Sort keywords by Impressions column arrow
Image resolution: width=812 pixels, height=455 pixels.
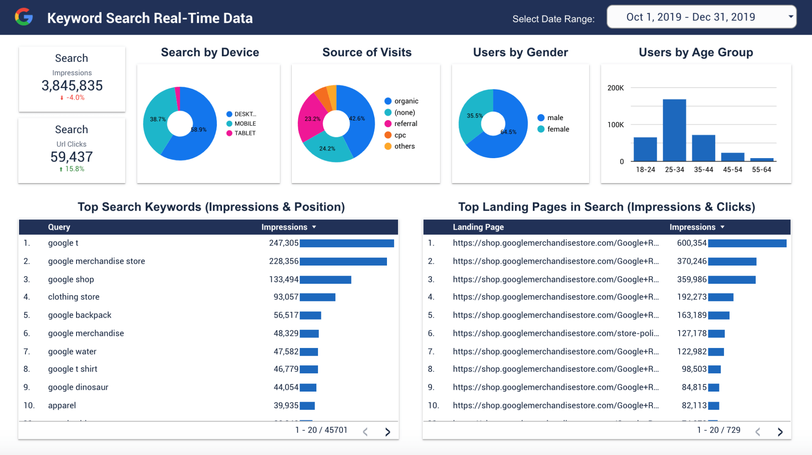coord(314,227)
